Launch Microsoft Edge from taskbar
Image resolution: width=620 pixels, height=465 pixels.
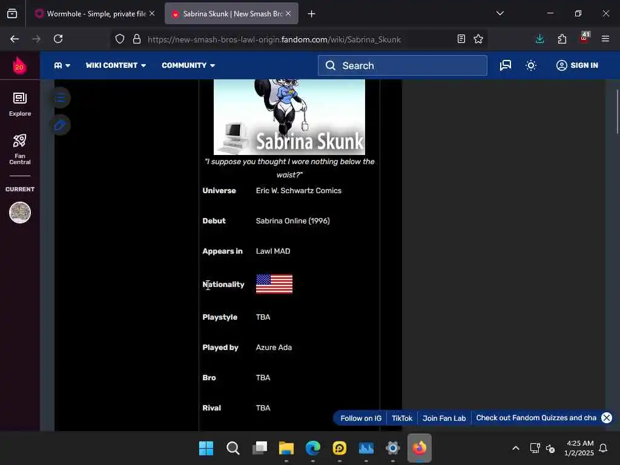click(313, 449)
